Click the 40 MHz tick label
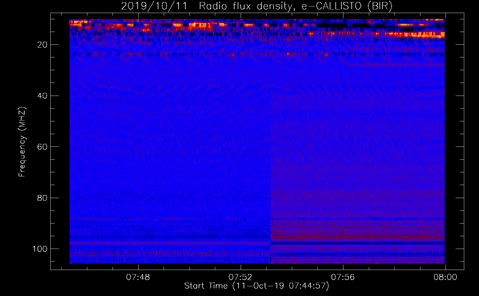This screenshot has height=296, width=479. [x=43, y=96]
